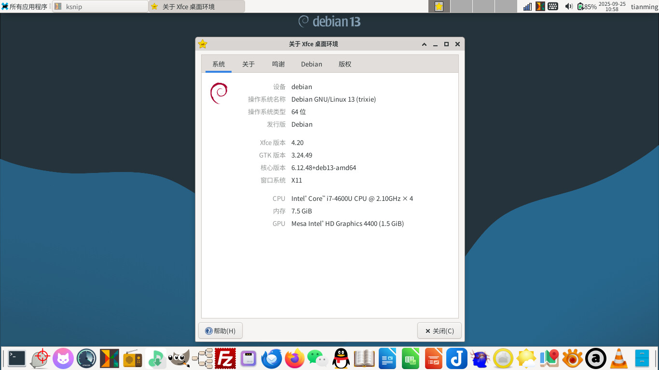659x370 pixels.
Task: Switch to the second empty workspace
Action: tap(461, 6)
